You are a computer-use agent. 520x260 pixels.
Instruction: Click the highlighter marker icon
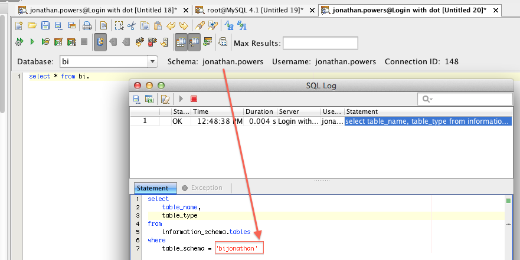click(x=200, y=25)
